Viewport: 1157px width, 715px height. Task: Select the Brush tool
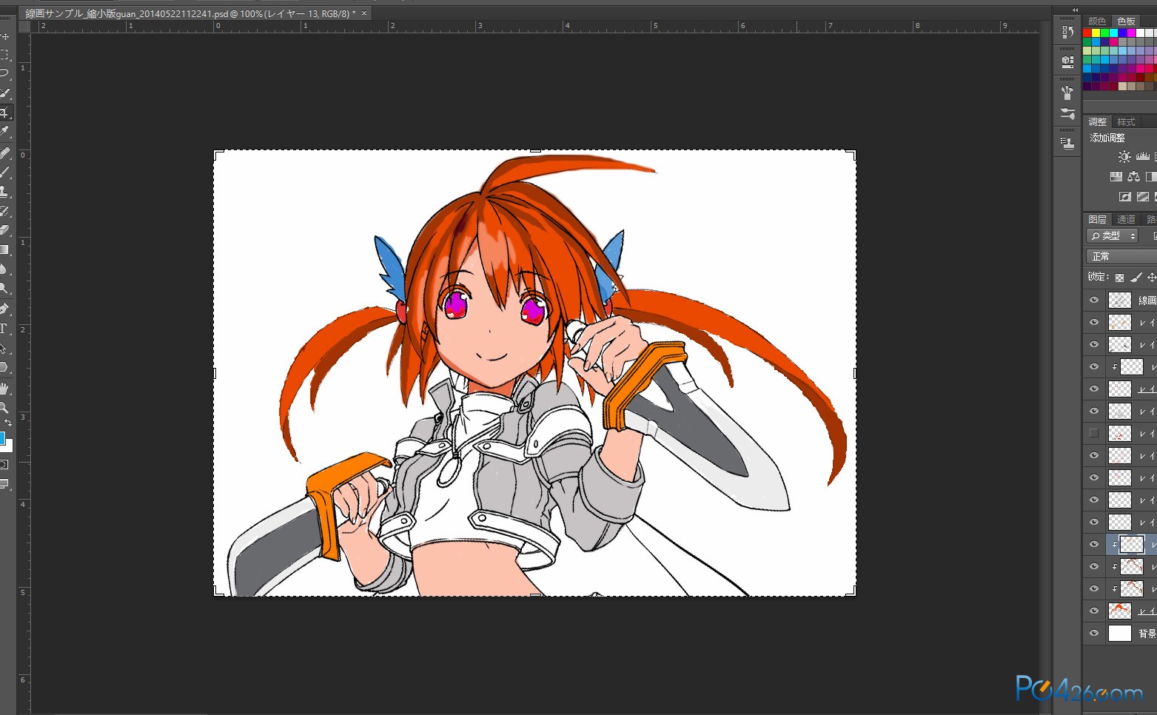tap(4, 172)
